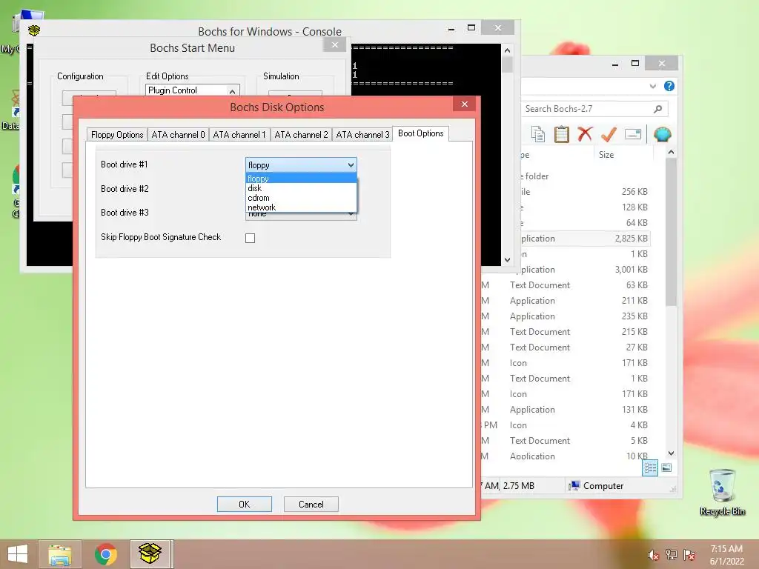Viewport: 759px width, 569px height.
Task: Close the Bochs Start Menu window
Action: pyautogui.click(x=334, y=45)
